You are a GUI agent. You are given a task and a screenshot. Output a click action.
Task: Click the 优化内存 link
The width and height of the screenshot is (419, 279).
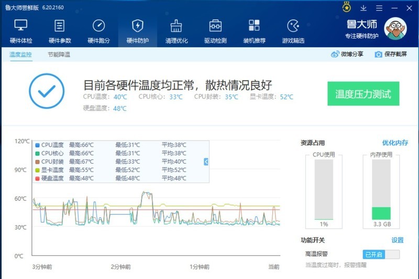395,143
